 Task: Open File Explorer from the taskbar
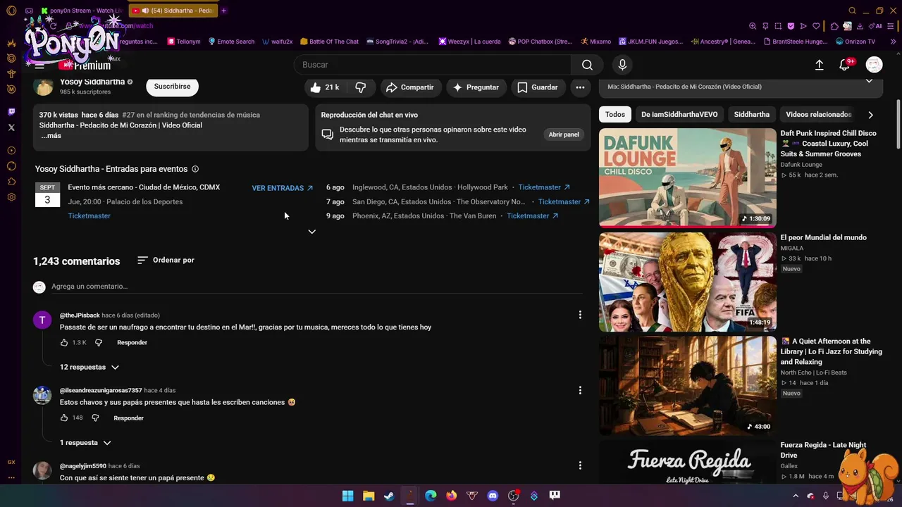(x=369, y=496)
